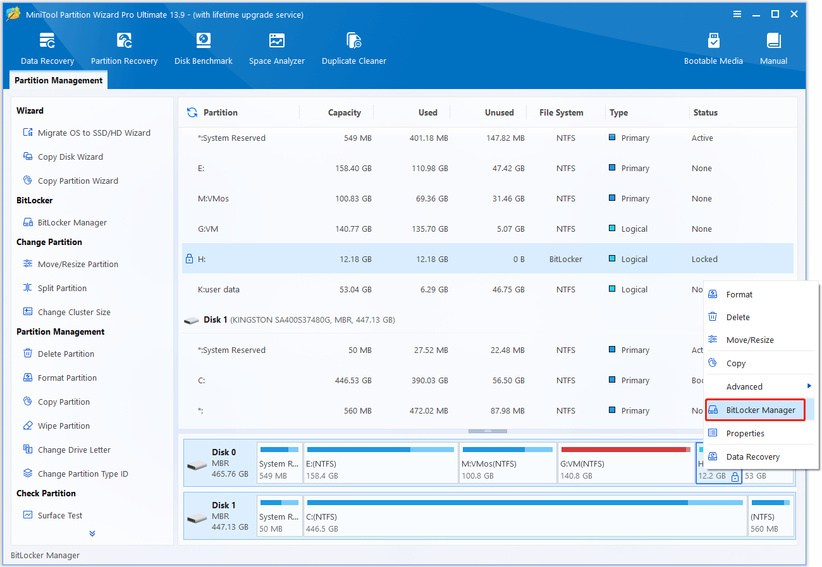Sort by the Unused column header

pos(500,112)
